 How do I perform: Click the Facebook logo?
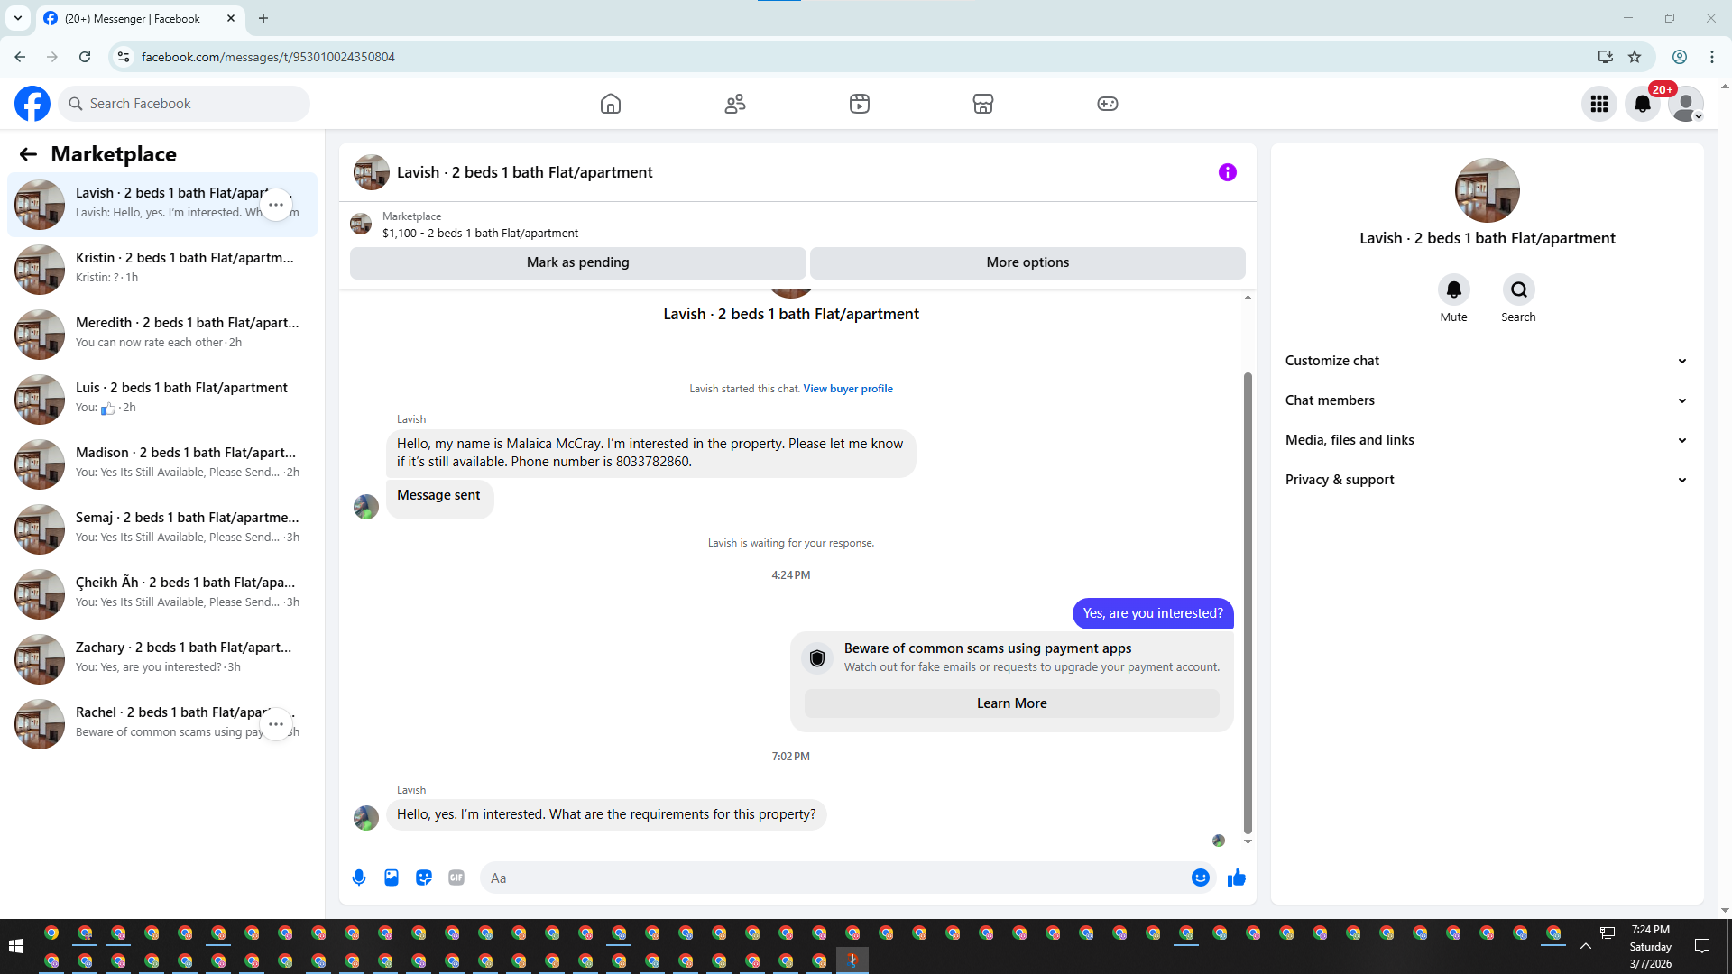pos(32,104)
